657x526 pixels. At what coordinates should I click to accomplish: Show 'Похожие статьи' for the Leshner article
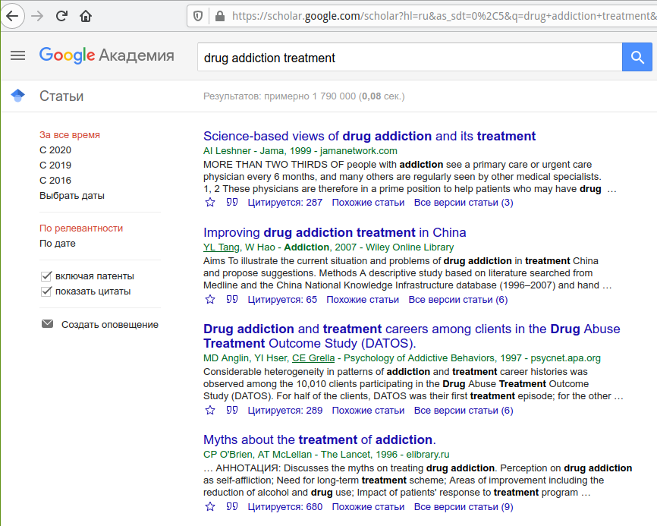click(x=368, y=203)
